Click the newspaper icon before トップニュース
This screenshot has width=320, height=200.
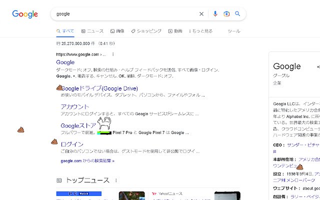pyautogui.click(x=59, y=180)
